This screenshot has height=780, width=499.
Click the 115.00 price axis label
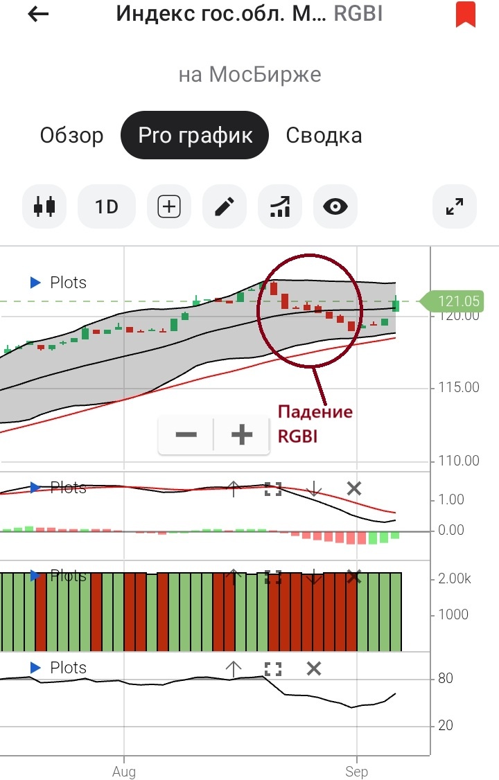[x=459, y=387]
